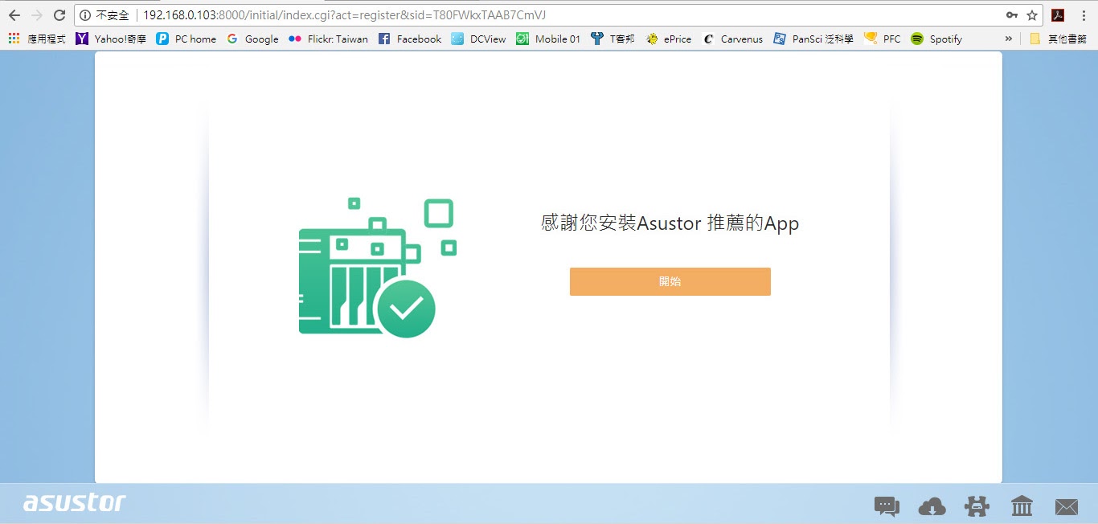The height and width of the screenshot is (524, 1098).
Task: Open the puzzle piece app icon
Action: pos(977,506)
